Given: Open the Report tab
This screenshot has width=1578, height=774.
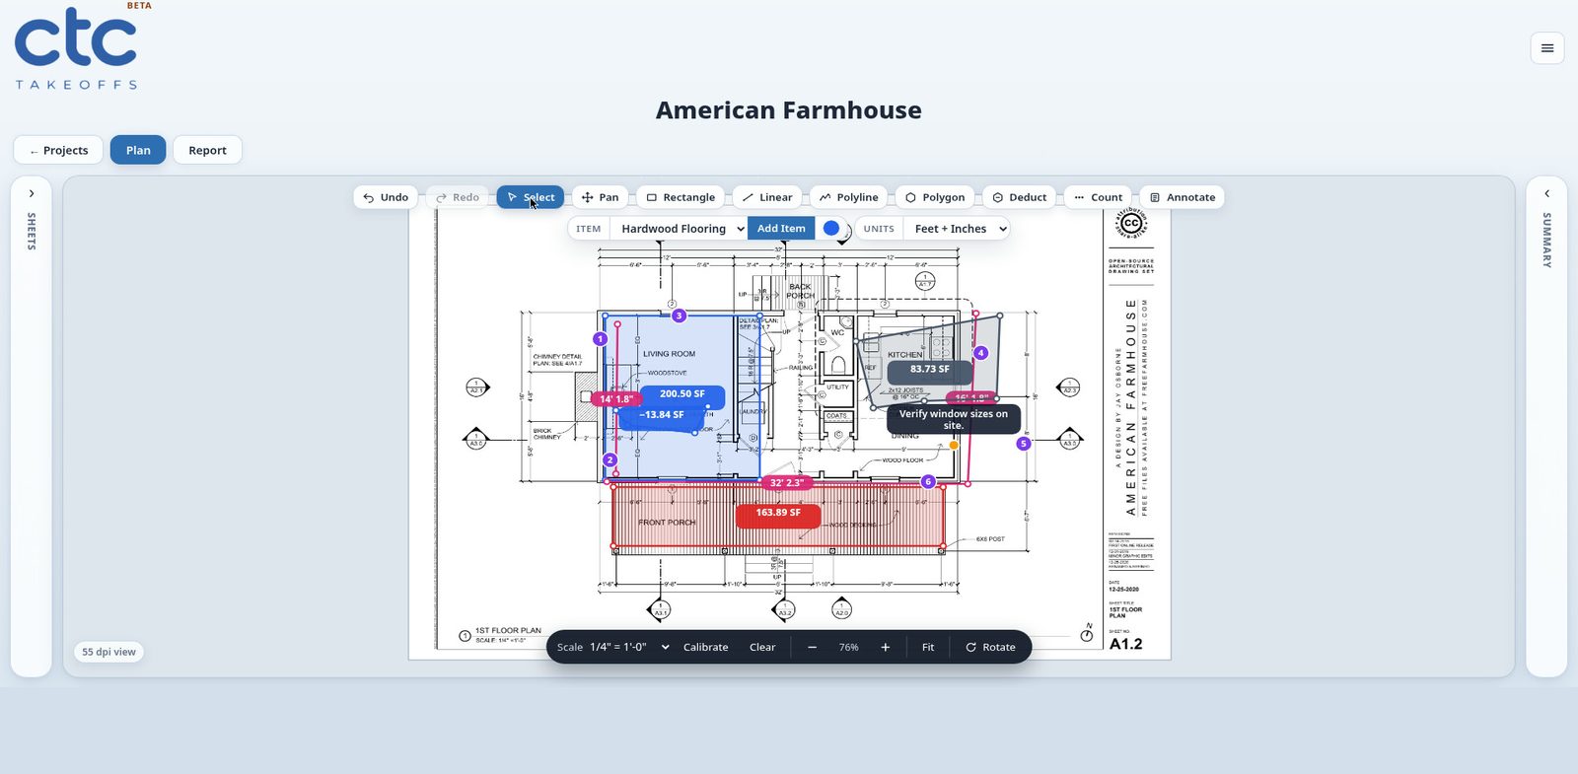Looking at the screenshot, I should (207, 150).
